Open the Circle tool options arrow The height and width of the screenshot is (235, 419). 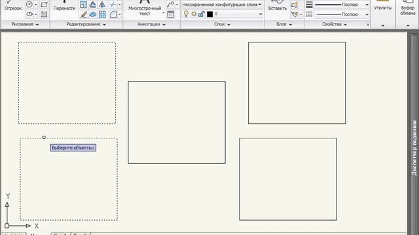pyautogui.click(x=36, y=5)
